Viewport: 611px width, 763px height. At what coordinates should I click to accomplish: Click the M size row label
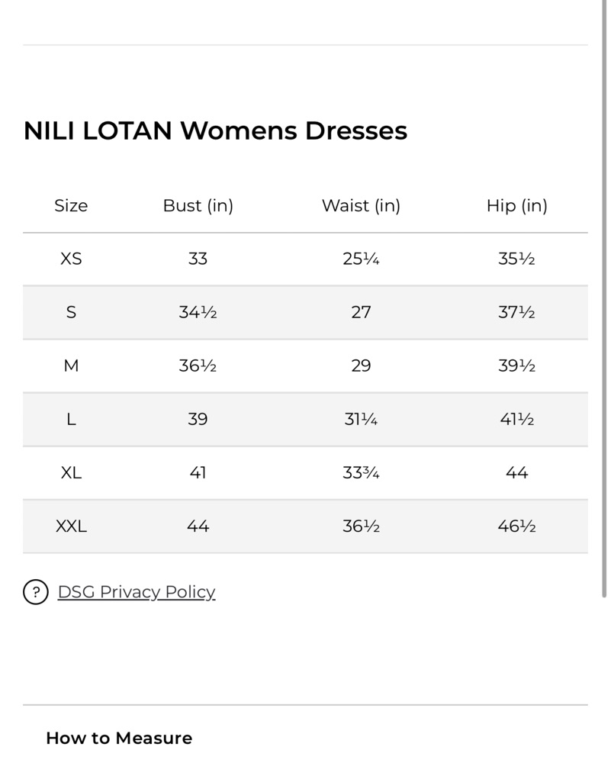click(x=71, y=365)
